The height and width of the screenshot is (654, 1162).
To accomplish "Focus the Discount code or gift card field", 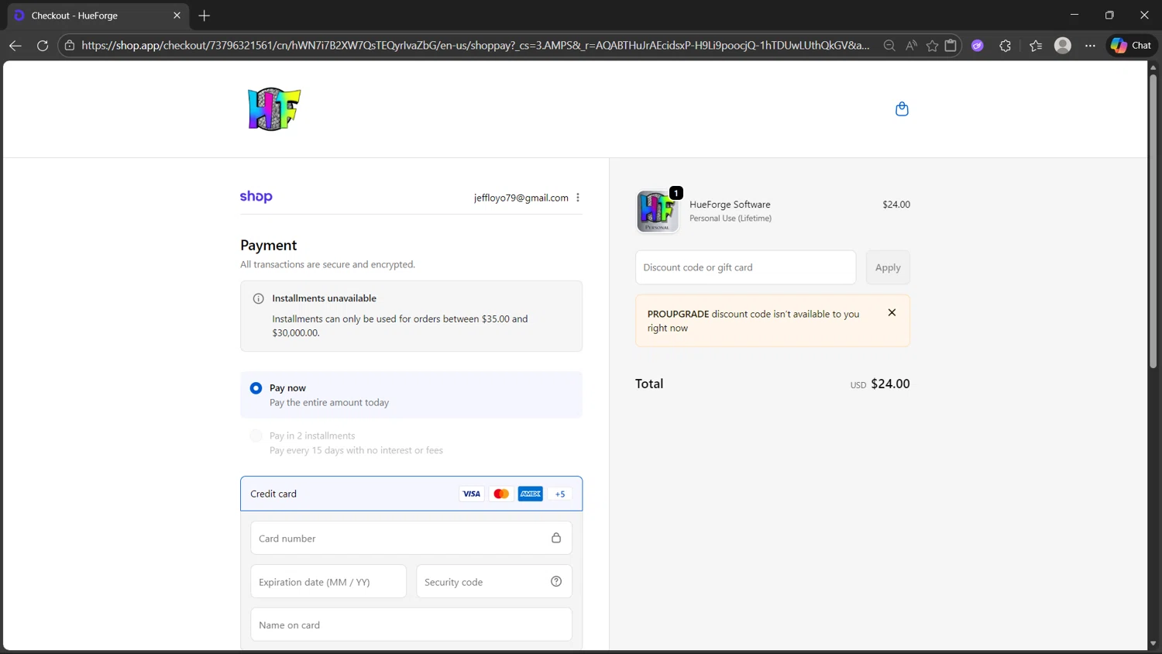I will [x=746, y=267].
